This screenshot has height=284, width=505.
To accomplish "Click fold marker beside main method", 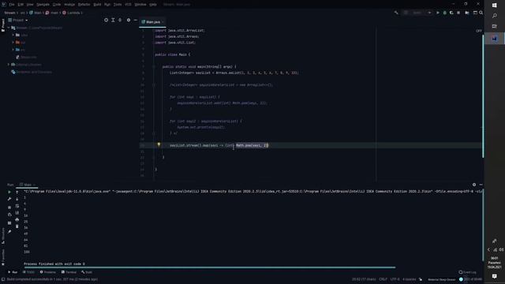I will point(154,66).
